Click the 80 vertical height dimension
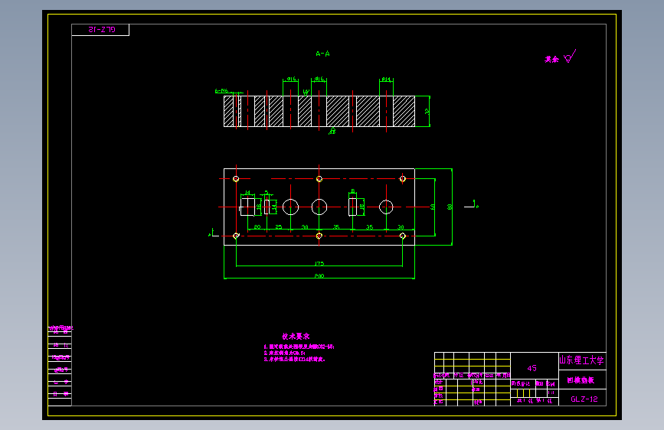 (x=450, y=207)
